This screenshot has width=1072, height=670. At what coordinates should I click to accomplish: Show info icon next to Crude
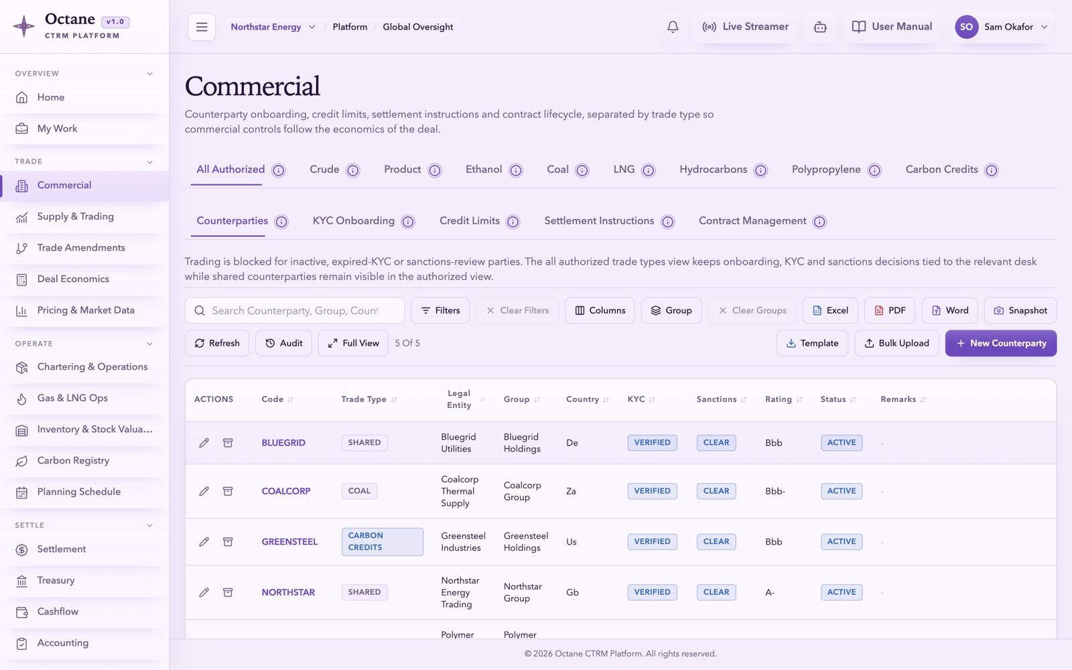(353, 170)
